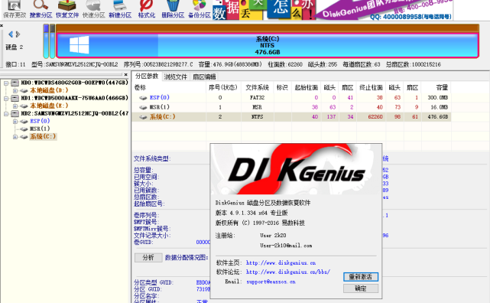Click the support@eassos.cn email link
The width and height of the screenshot is (490, 303).
pyautogui.click(x=271, y=282)
